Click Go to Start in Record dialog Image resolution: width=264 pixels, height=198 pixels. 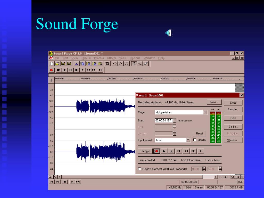click(x=178, y=151)
